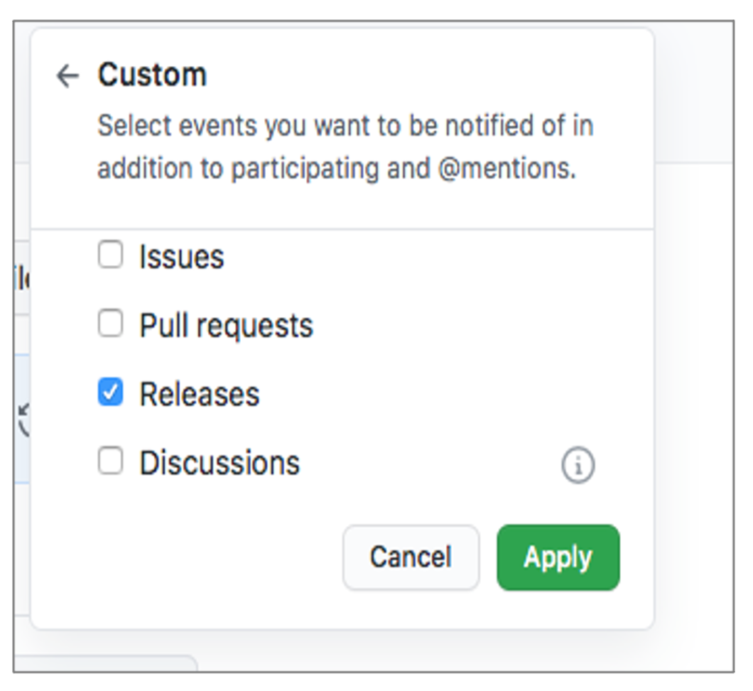Viewport: 753px width, 691px height.
Task: Go back using the left arrow icon
Action: (x=67, y=76)
